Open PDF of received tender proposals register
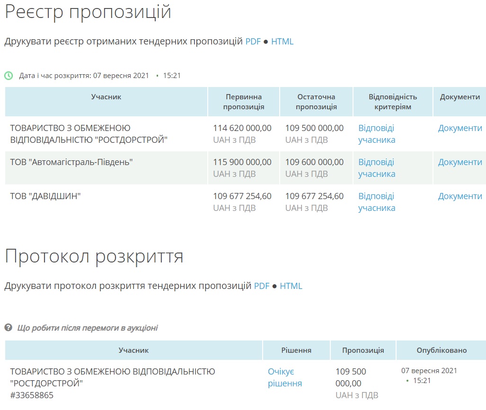Image resolution: width=486 pixels, height=410 pixels. click(253, 42)
